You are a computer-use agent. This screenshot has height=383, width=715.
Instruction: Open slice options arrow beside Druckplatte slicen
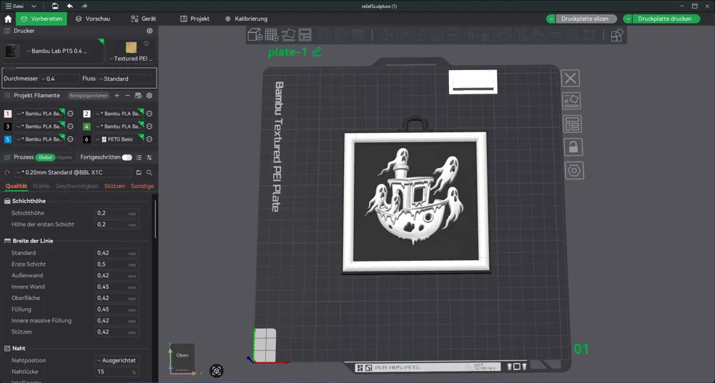[x=551, y=19]
